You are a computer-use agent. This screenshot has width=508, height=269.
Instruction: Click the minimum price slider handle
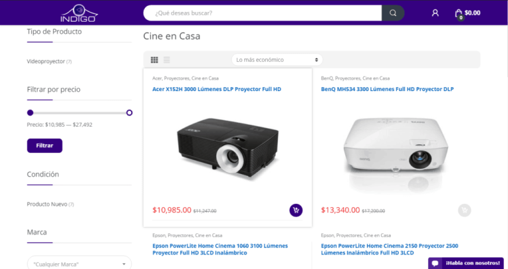pyautogui.click(x=30, y=113)
